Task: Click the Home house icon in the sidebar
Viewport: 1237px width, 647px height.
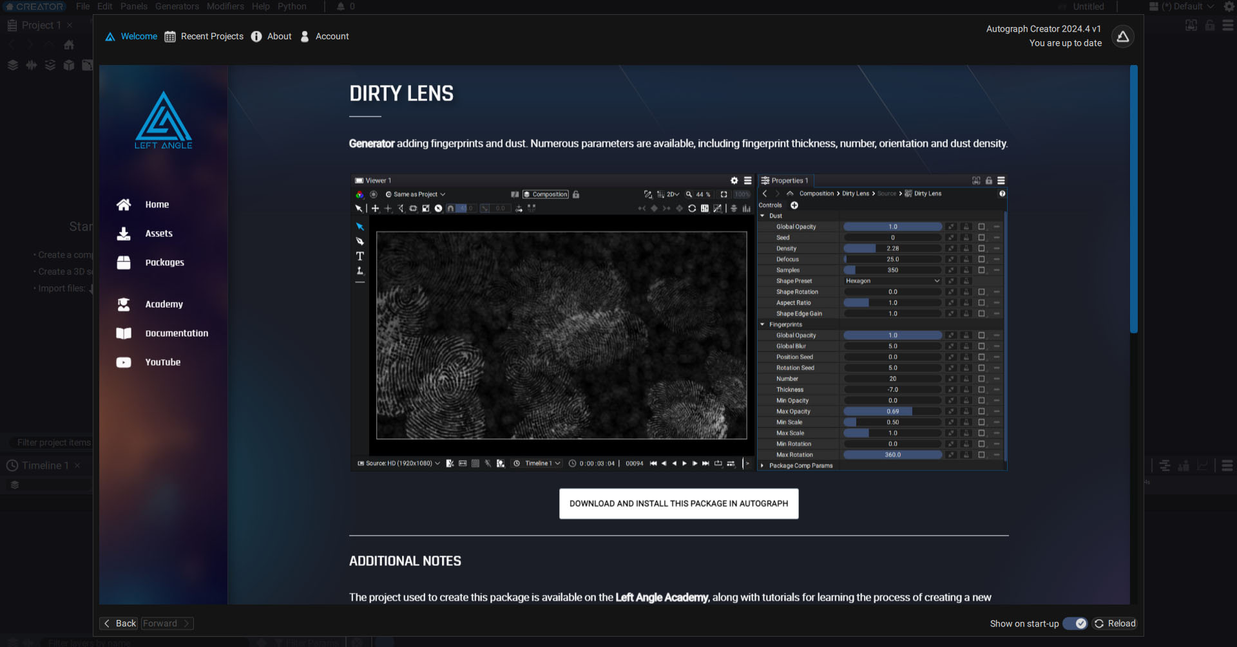Action: [124, 205]
